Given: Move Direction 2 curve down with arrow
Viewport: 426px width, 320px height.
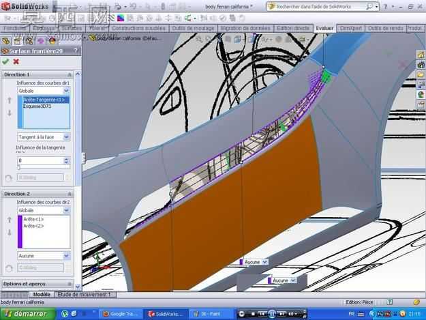Looking at the screenshot, I should pyautogui.click(x=10, y=233).
